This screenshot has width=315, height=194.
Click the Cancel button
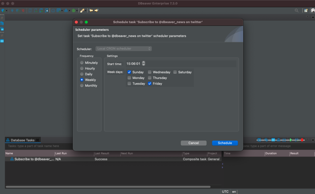pyautogui.click(x=193, y=143)
